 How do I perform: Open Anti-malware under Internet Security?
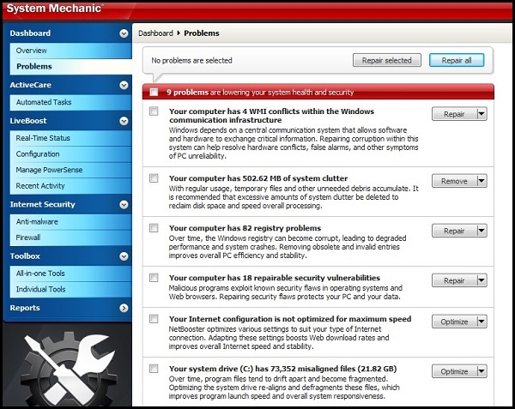(70, 222)
